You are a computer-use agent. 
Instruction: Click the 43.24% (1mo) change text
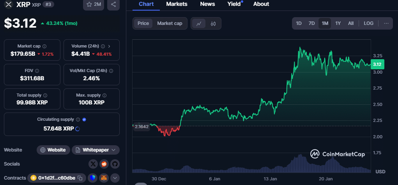pos(62,23)
